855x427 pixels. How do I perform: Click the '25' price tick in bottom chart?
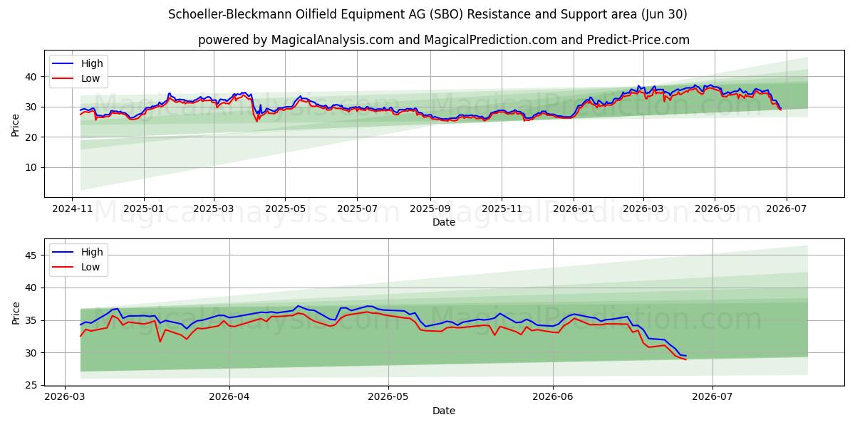[32, 385]
